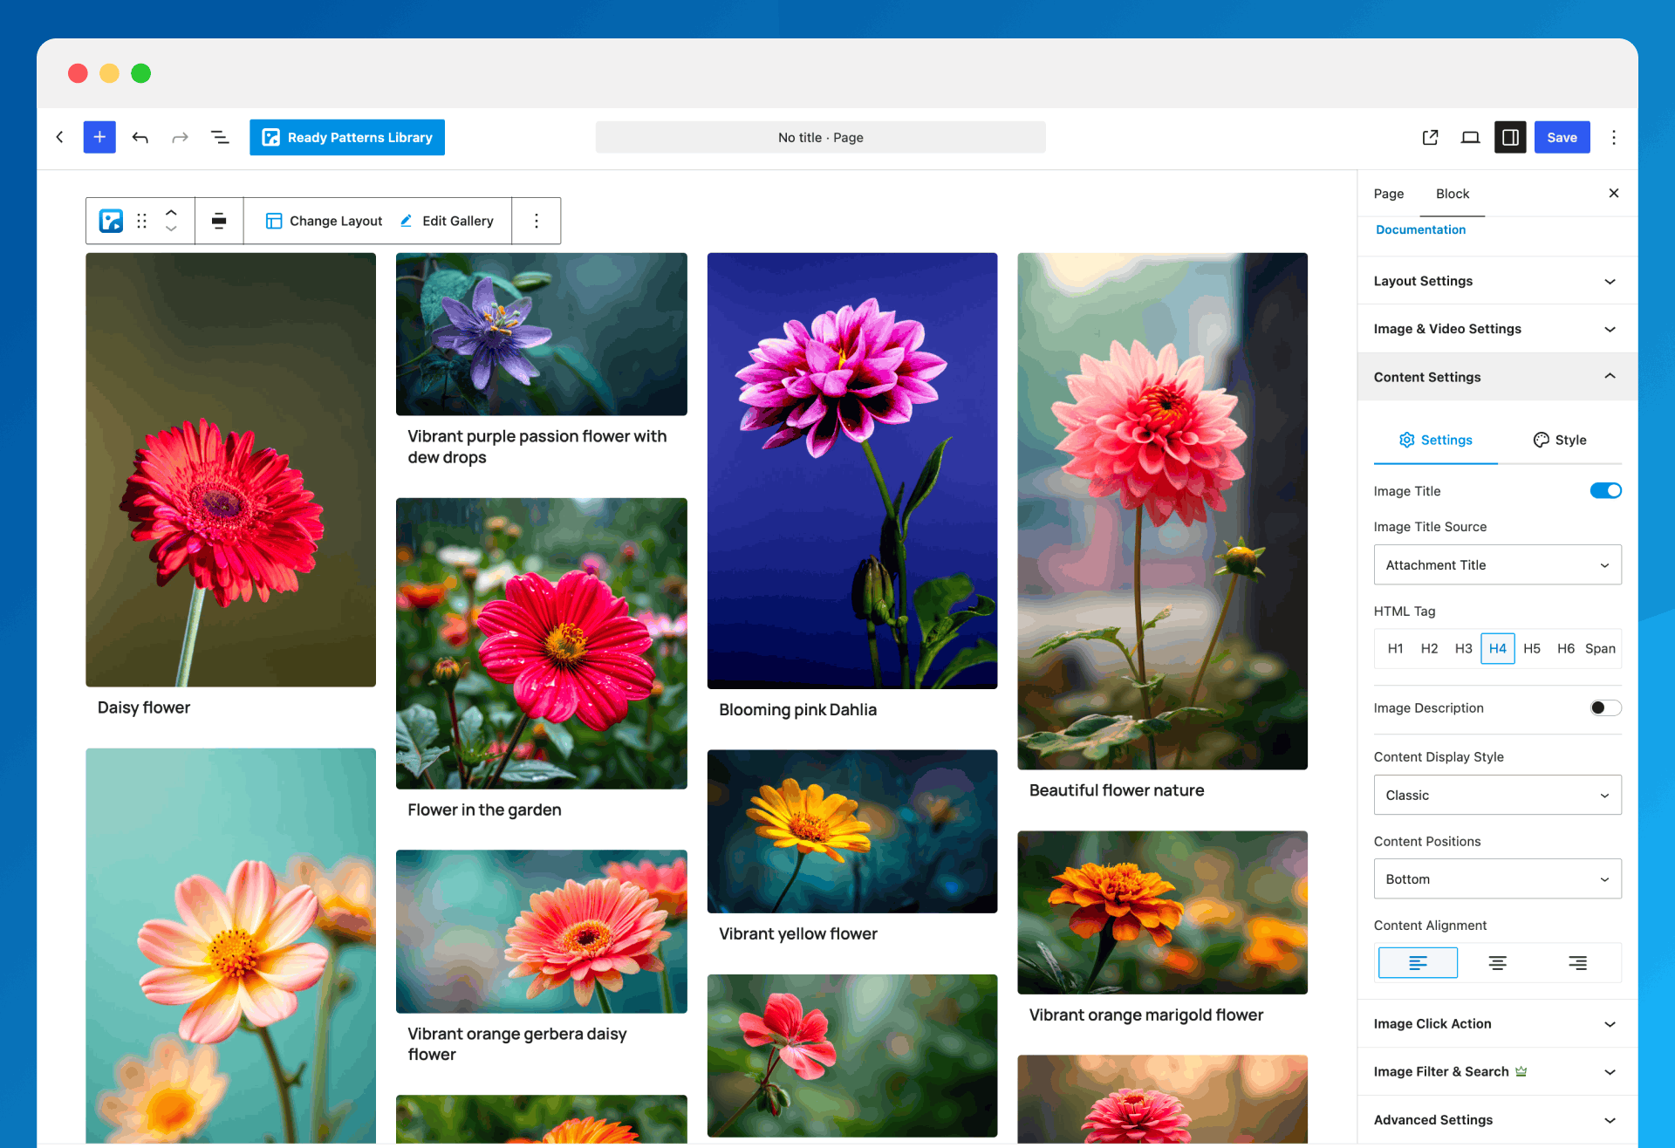Go back using the left chevron

tap(59, 137)
